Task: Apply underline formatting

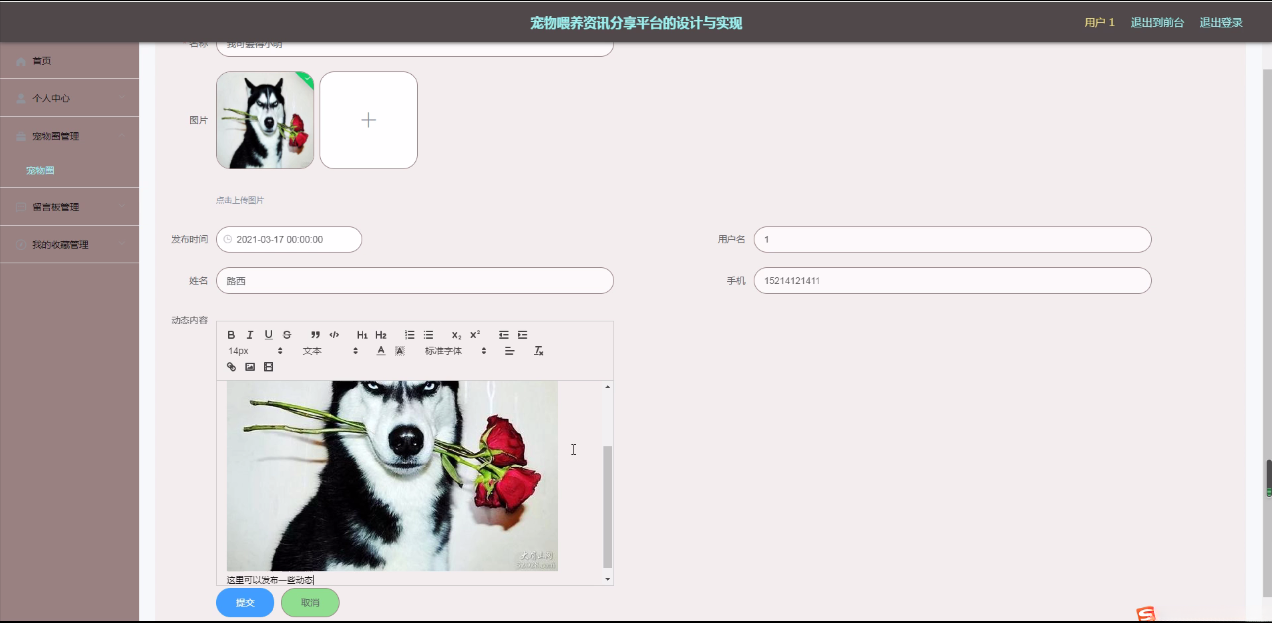Action: pos(269,335)
